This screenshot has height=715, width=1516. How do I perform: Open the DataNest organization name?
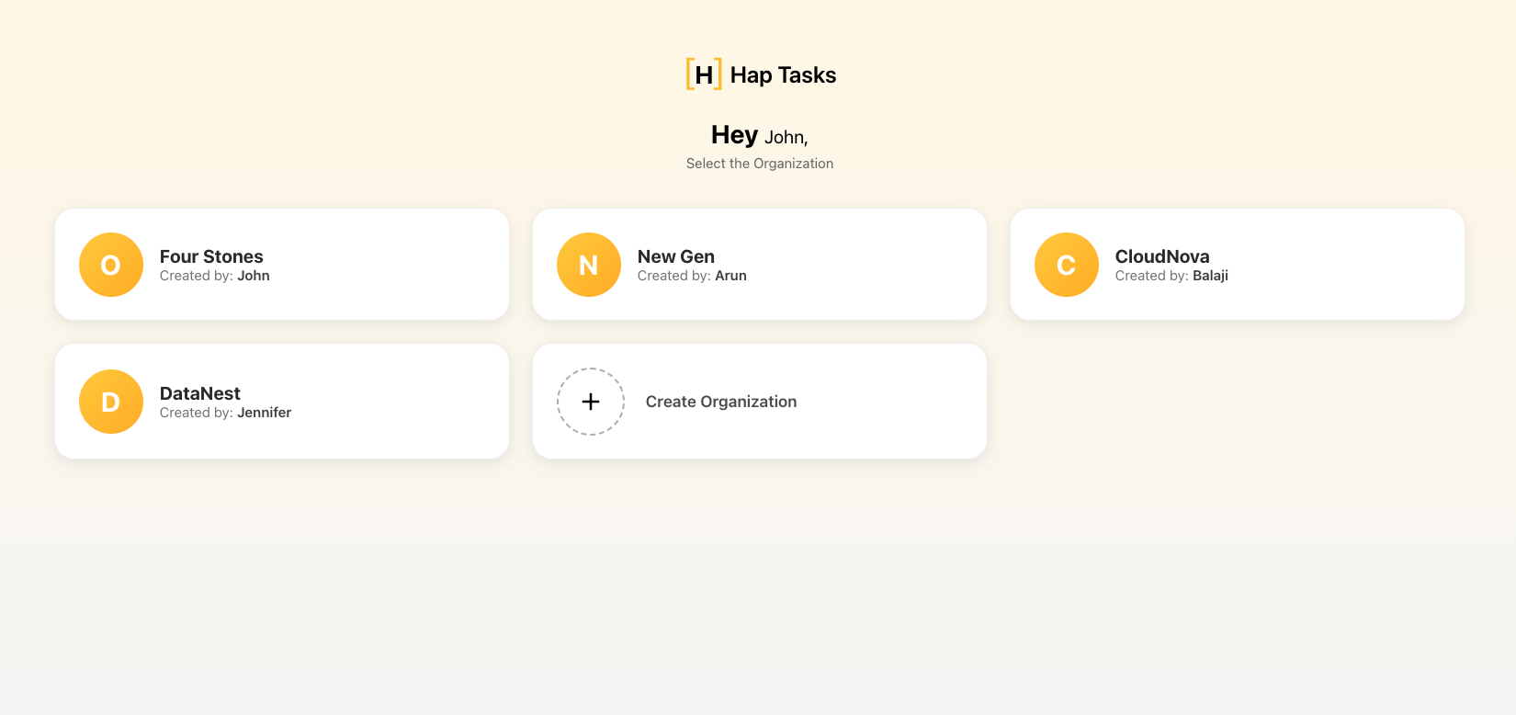[x=200, y=393]
